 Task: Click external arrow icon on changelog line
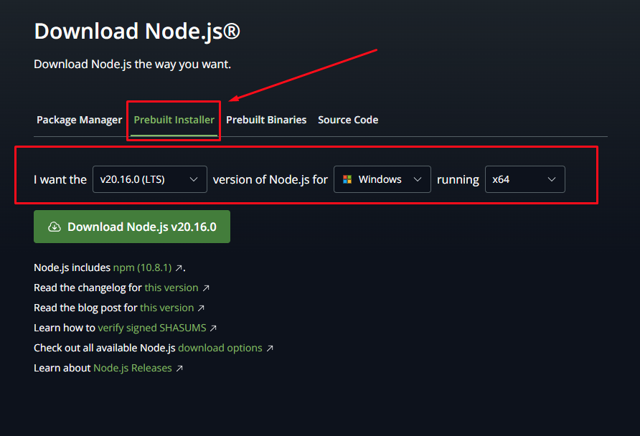click(x=206, y=288)
